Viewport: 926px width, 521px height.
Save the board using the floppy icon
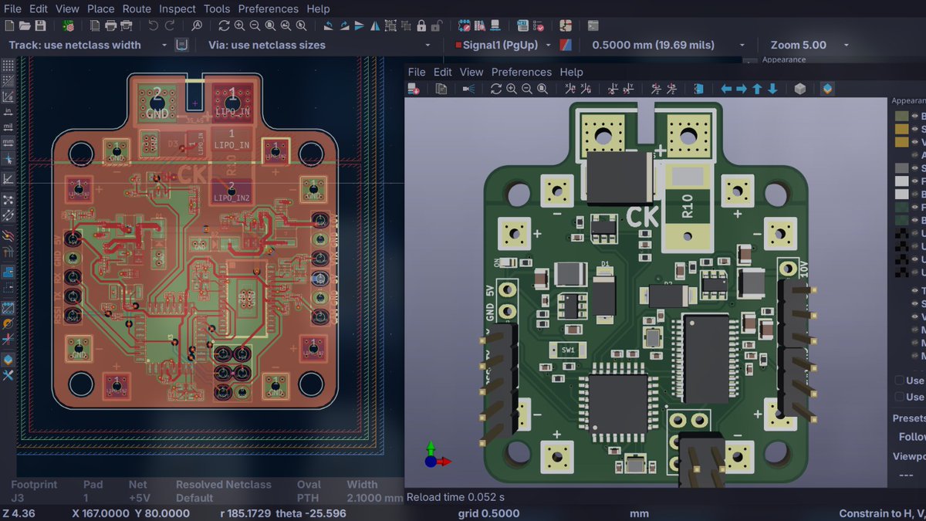[40, 25]
